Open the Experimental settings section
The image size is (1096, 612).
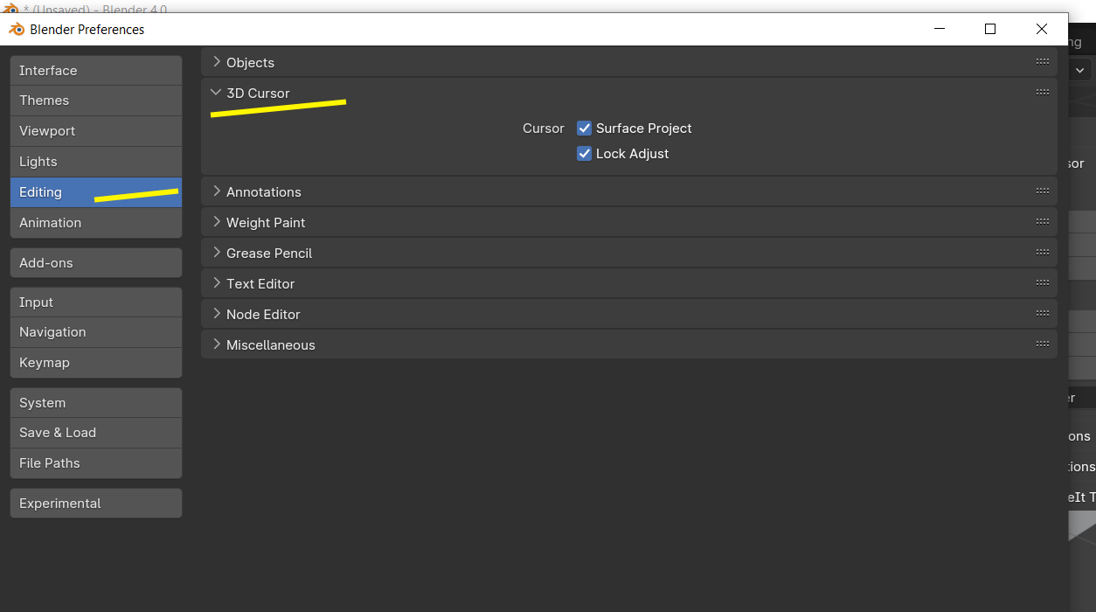coord(96,504)
